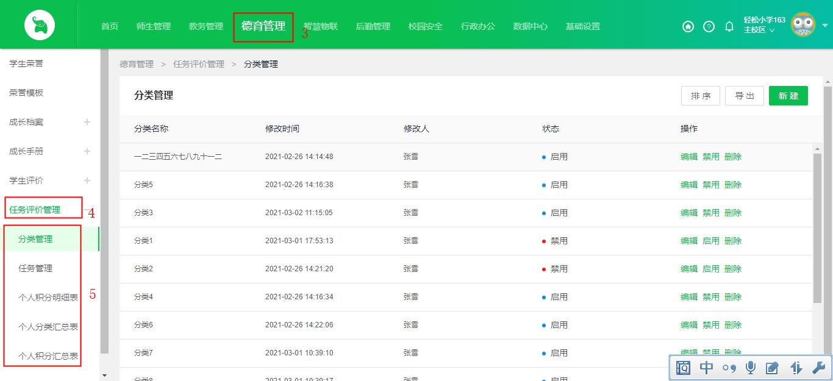This screenshot has height=381, width=833.
Task: Open the notification bell icon
Action: (x=729, y=27)
